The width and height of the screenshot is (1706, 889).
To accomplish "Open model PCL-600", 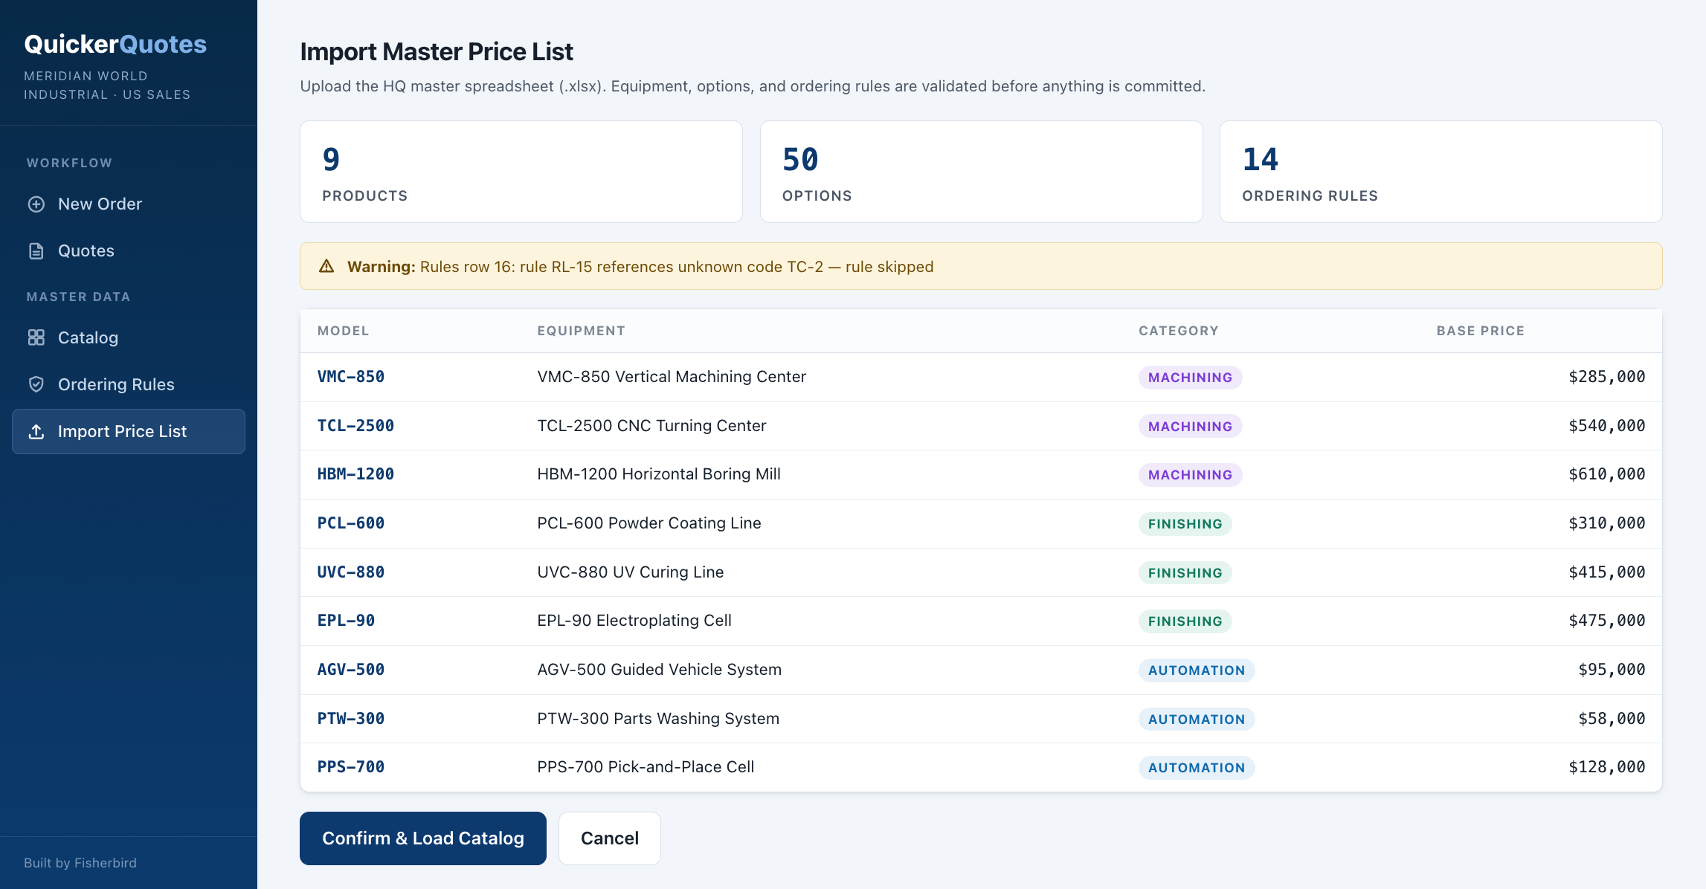I will [x=351, y=523].
